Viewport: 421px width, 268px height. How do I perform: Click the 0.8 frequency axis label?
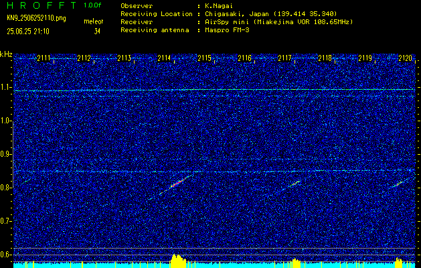pos(5,188)
